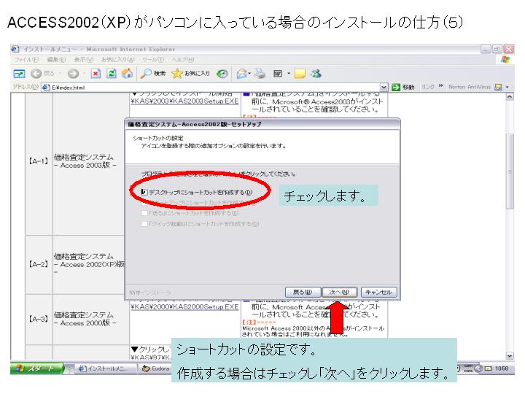Click the taskbar clock 10:58
The width and height of the screenshot is (525, 394).
point(502,368)
